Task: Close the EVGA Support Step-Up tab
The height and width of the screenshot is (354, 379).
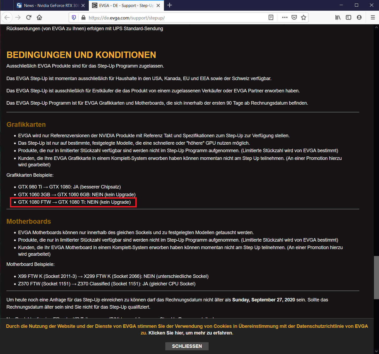Action: pyautogui.click(x=158, y=5)
